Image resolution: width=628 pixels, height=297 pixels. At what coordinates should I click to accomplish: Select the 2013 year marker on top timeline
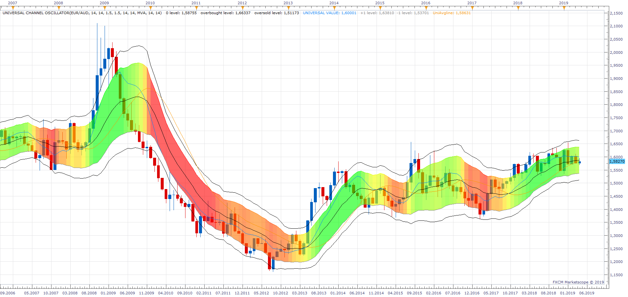(x=288, y=3)
